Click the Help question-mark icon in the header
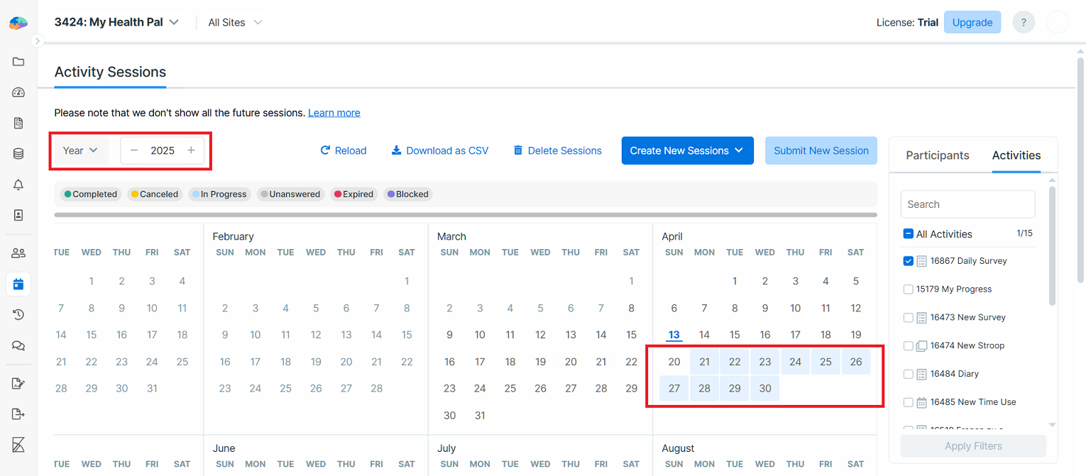The width and height of the screenshot is (1086, 476). [x=1023, y=22]
